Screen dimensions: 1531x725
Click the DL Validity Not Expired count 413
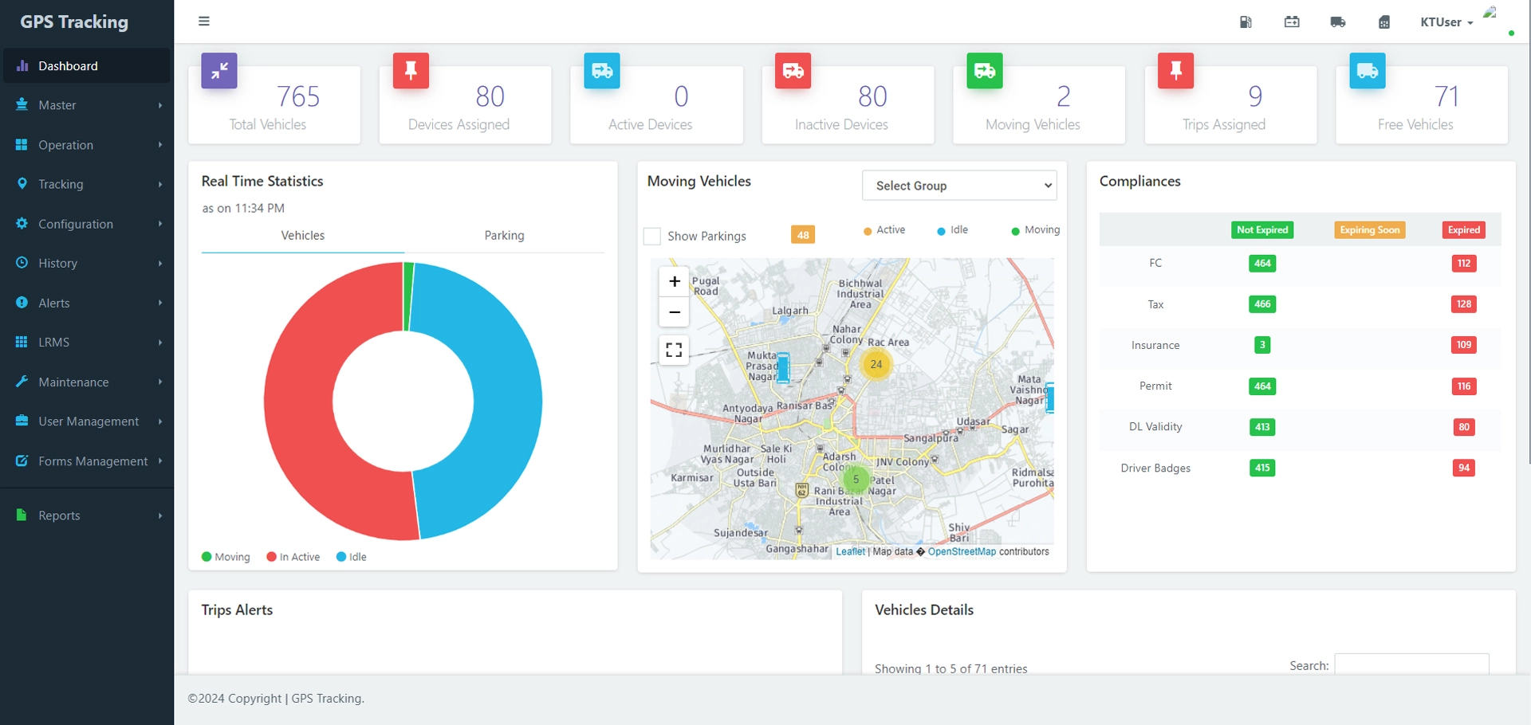(x=1262, y=427)
